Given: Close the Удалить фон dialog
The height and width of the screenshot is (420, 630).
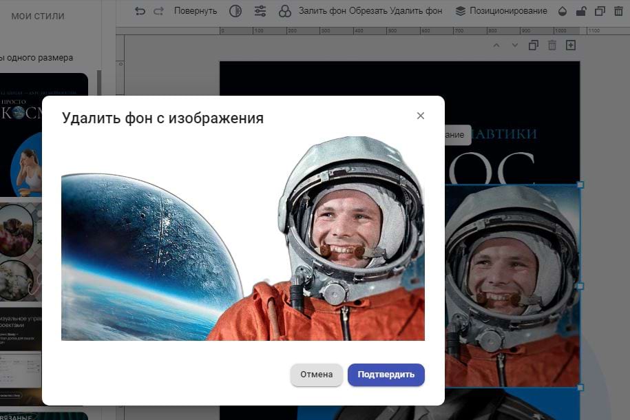Looking at the screenshot, I should 420,116.
